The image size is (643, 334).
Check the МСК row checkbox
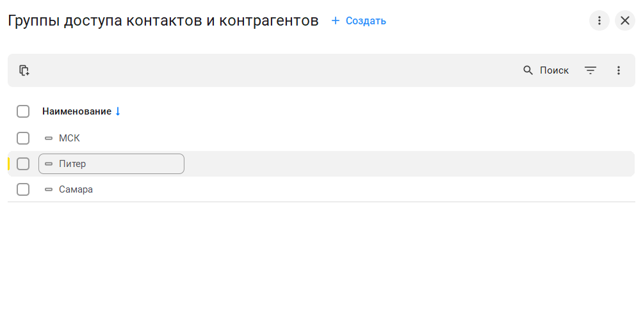click(23, 138)
